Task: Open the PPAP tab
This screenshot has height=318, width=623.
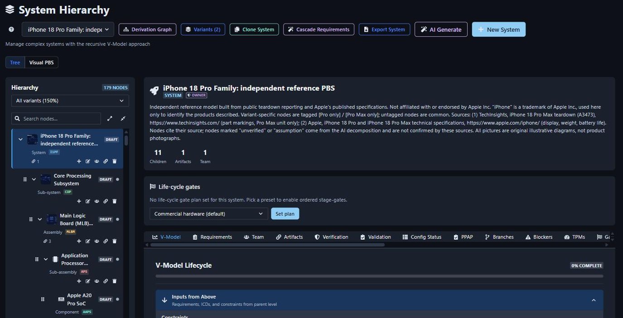Action: 463,237
